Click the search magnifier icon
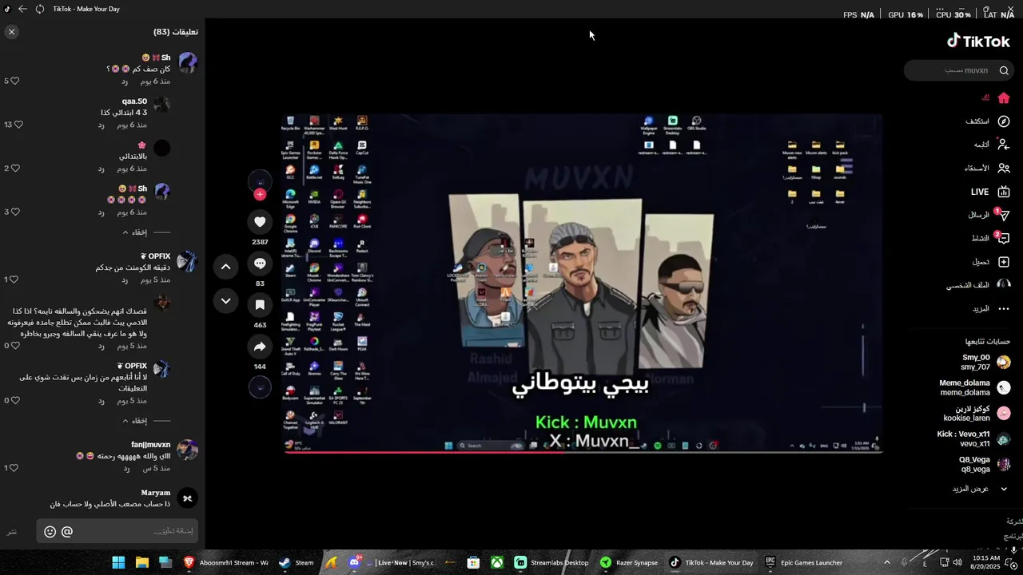The image size is (1023, 575). [x=1004, y=70]
